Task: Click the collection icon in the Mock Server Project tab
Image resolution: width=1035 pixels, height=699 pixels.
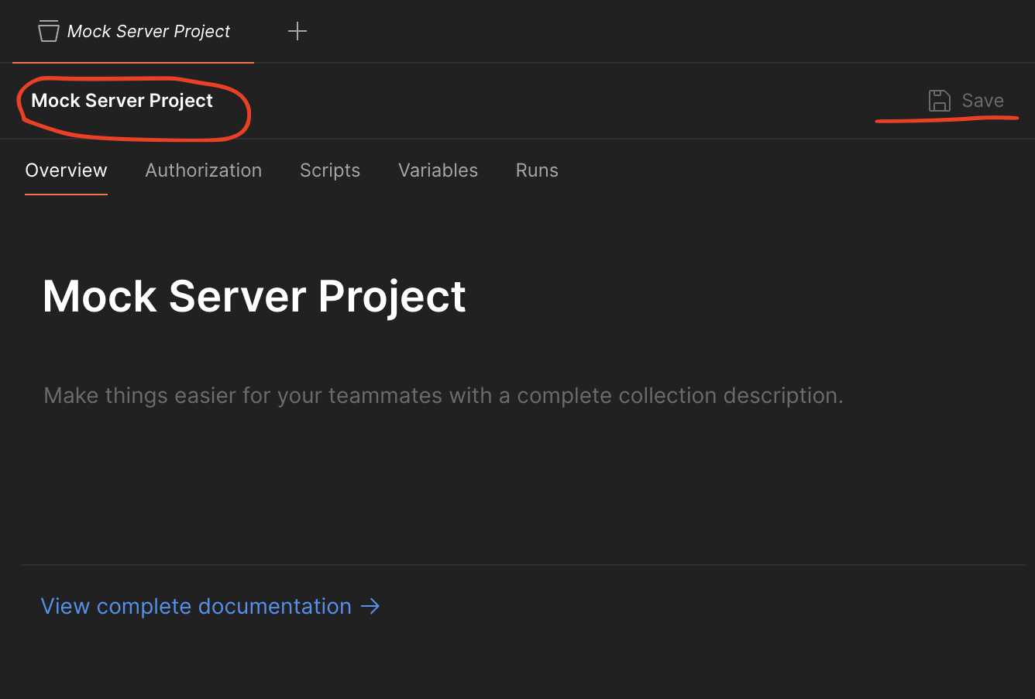Action: (49, 31)
